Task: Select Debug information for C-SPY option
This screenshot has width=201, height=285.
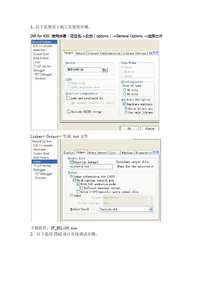Action: (71, 176)
